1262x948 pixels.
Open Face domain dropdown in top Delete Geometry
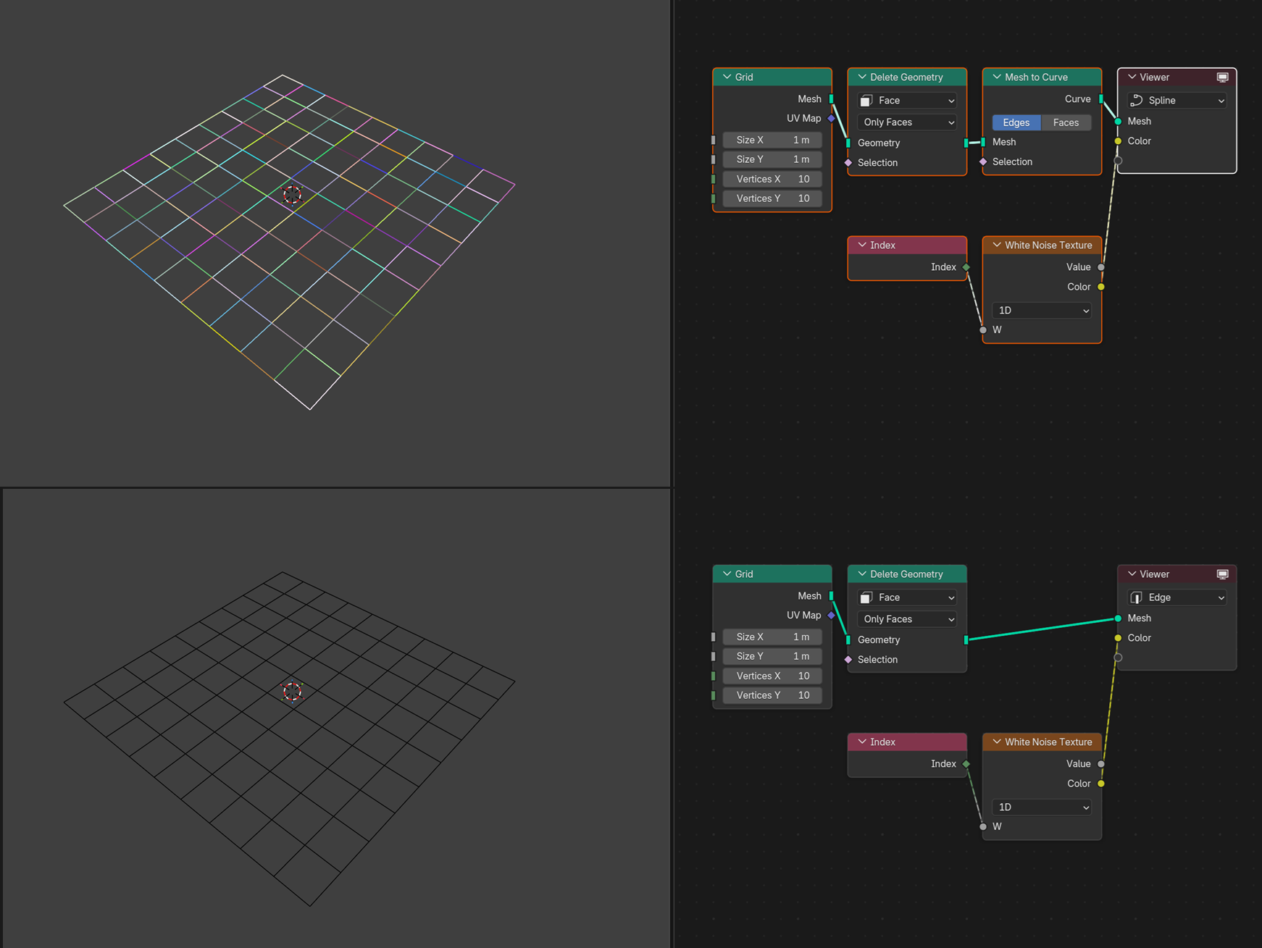point(907,101)
